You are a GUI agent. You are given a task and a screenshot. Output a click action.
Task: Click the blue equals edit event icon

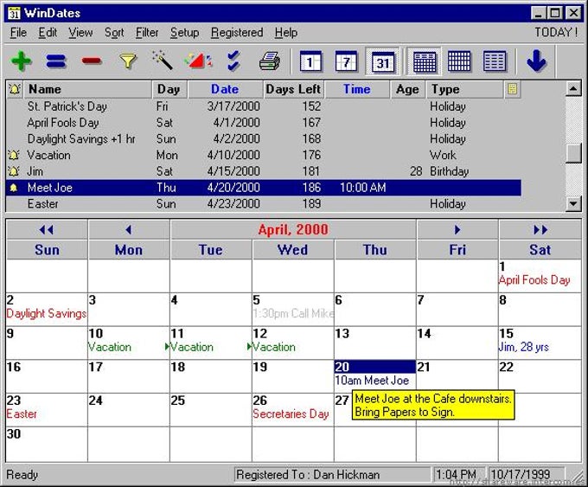(x=56, y=61)
